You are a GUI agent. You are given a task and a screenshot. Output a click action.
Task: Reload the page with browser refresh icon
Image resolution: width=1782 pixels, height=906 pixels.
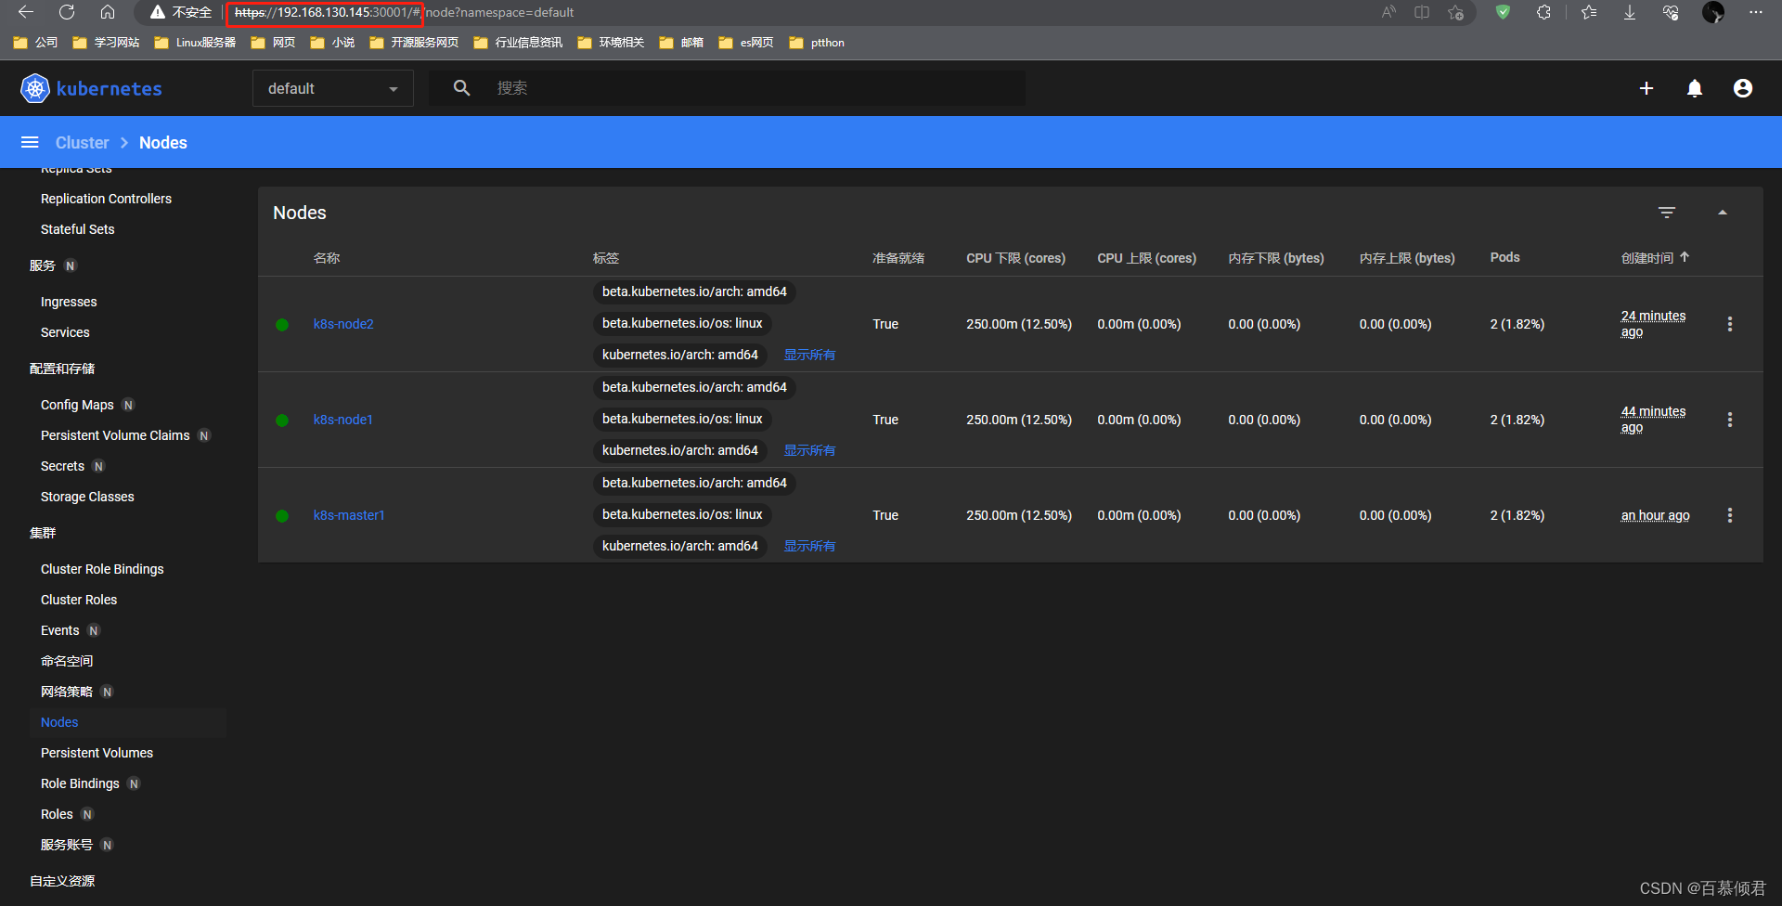point(67,12)
